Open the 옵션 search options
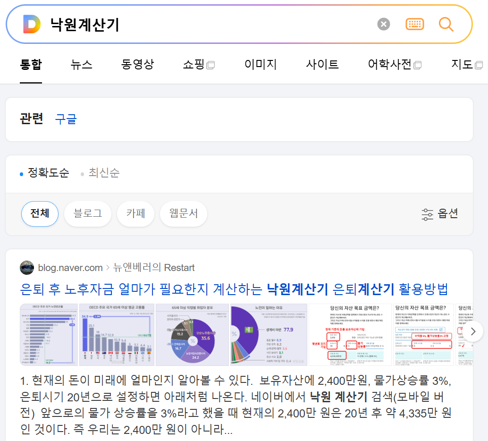 tap(439, 214)
